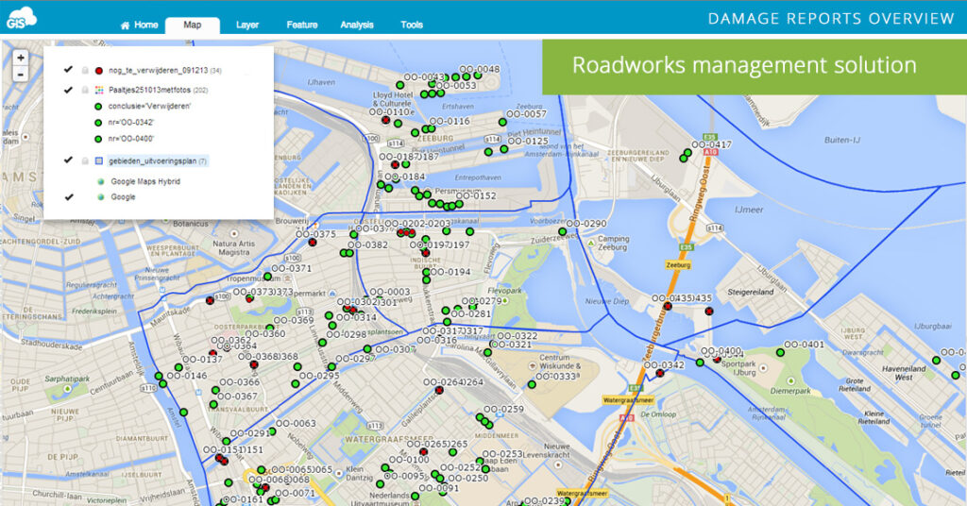Click lock icon of Paaltjes251013metfotos layer
Image resolution: width=967 pixels, height=506 pixels.
point(85,90)
